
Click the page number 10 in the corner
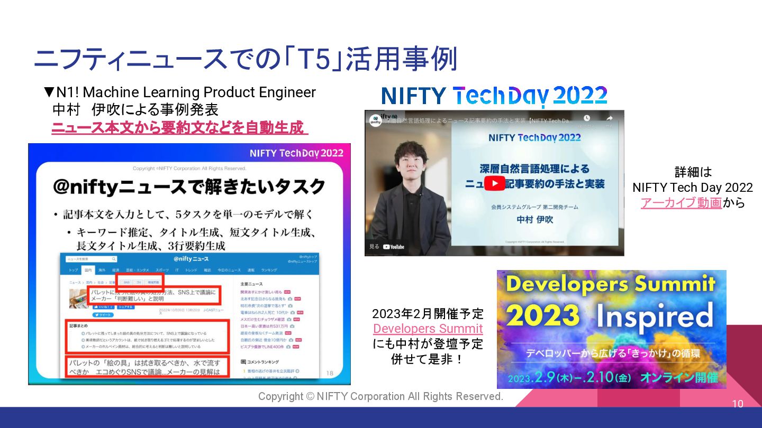pos(738,404)
